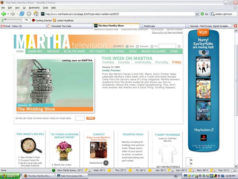This screenshot has width=238, height=179.
Task: Click the Dream Kitchen contest photo
Action: [x=99, y=150]
